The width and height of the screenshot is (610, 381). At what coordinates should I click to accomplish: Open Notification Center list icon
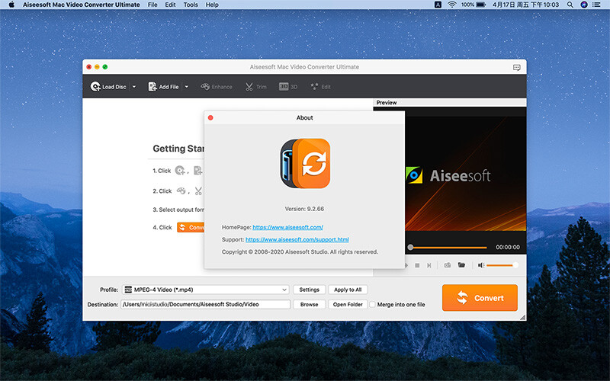[596, 5]
